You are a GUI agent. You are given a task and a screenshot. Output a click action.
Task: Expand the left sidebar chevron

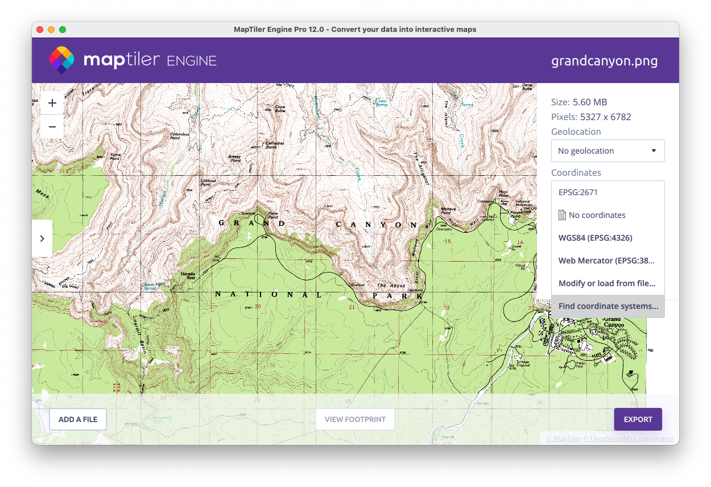pyautogui.click(x=42, y=238)
